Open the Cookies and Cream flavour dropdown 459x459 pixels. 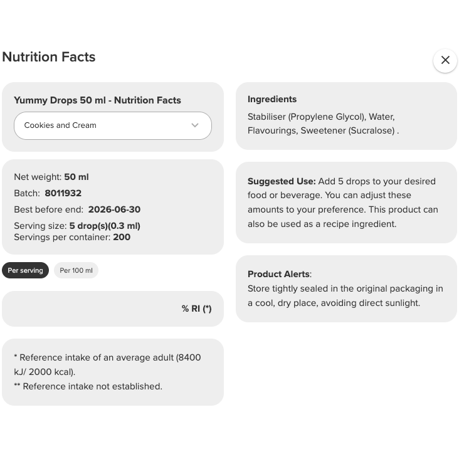(112, 125)
